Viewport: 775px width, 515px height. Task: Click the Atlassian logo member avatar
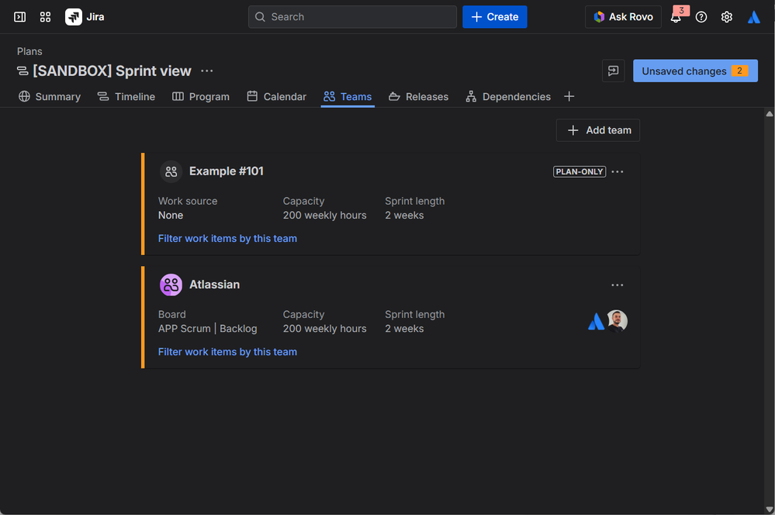pyautogui.click(x=596, y=321)
